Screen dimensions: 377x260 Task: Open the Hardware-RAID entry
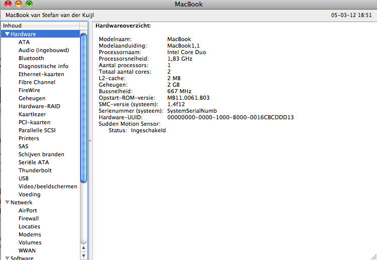(40, 106)
